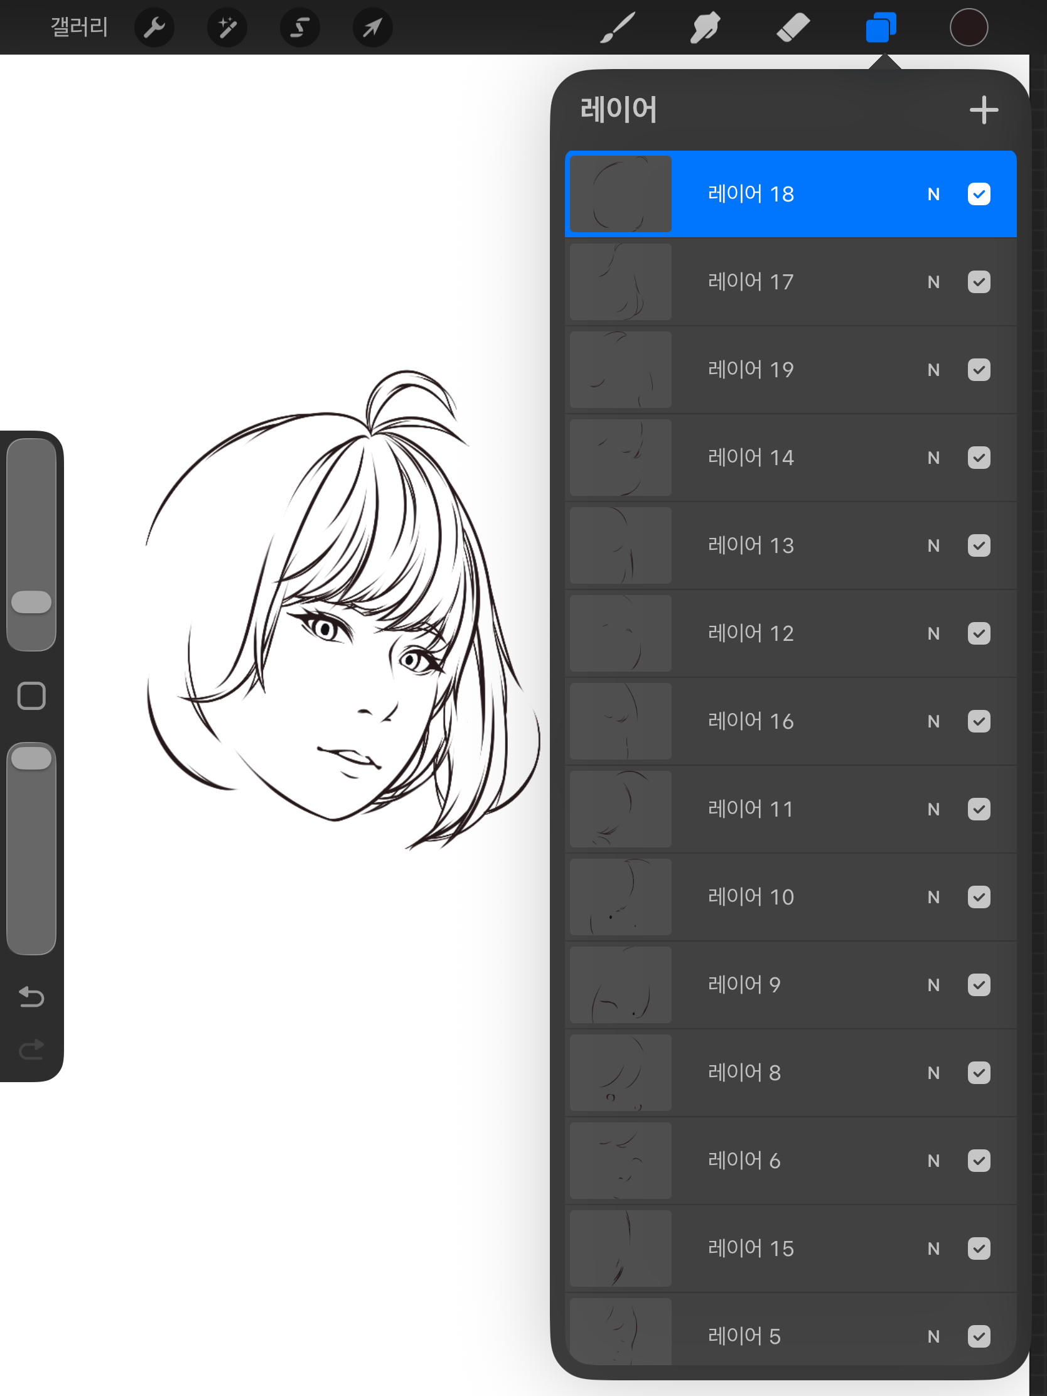Expand blend mode options for 레이어 12

pyautogui.click(x=933, y=633)
